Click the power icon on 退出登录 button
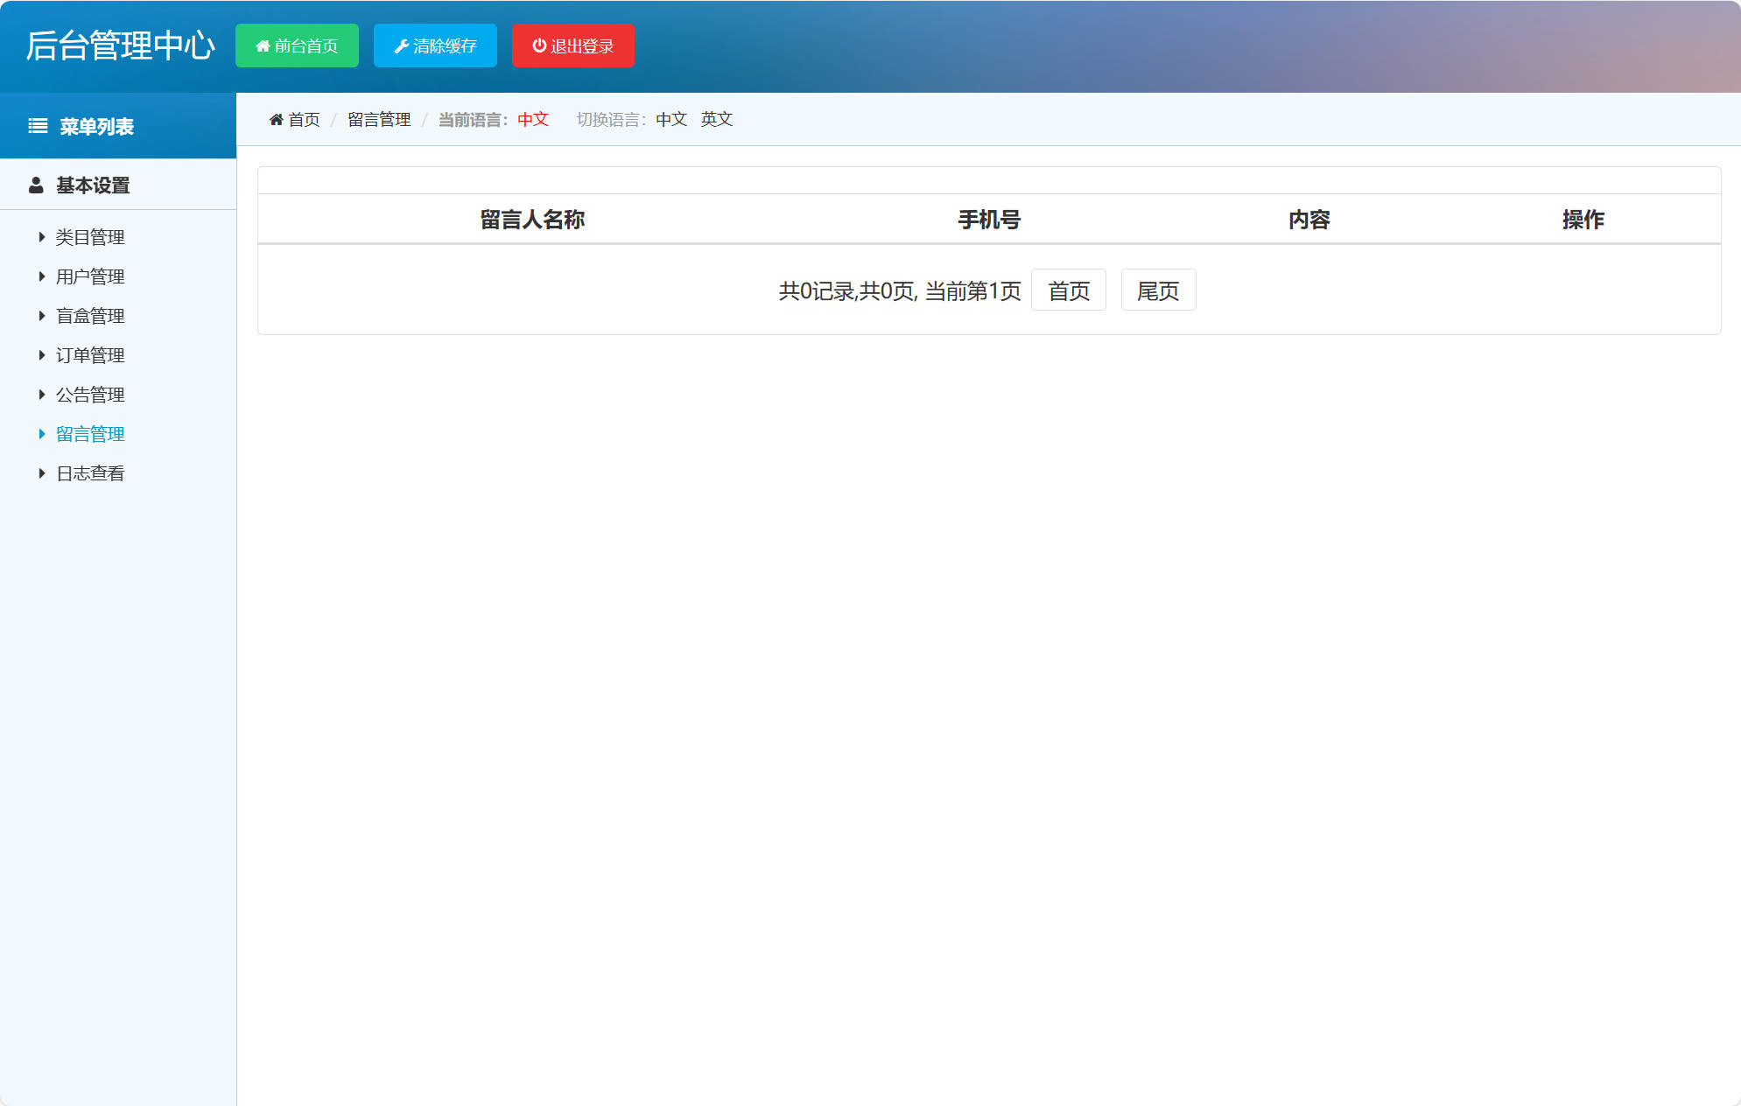The height and width of the screenshot is (1106, 1741). click(x=538, y=45)
